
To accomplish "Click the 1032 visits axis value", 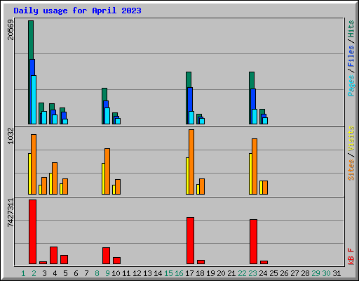I will coord(11,136).
